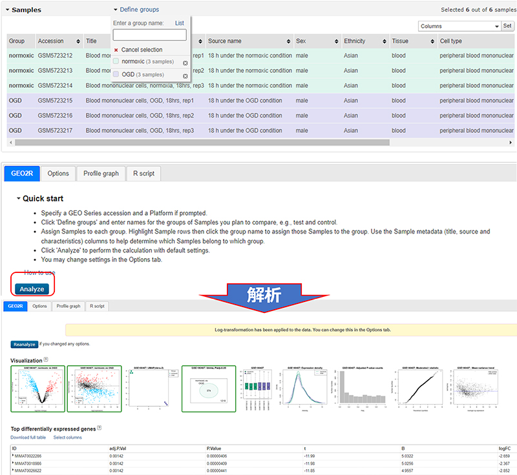Select the GSM5723216 sample row
The width and height of the screenshot is (517, 475).
pyautogui.click(x=260, y=116)
